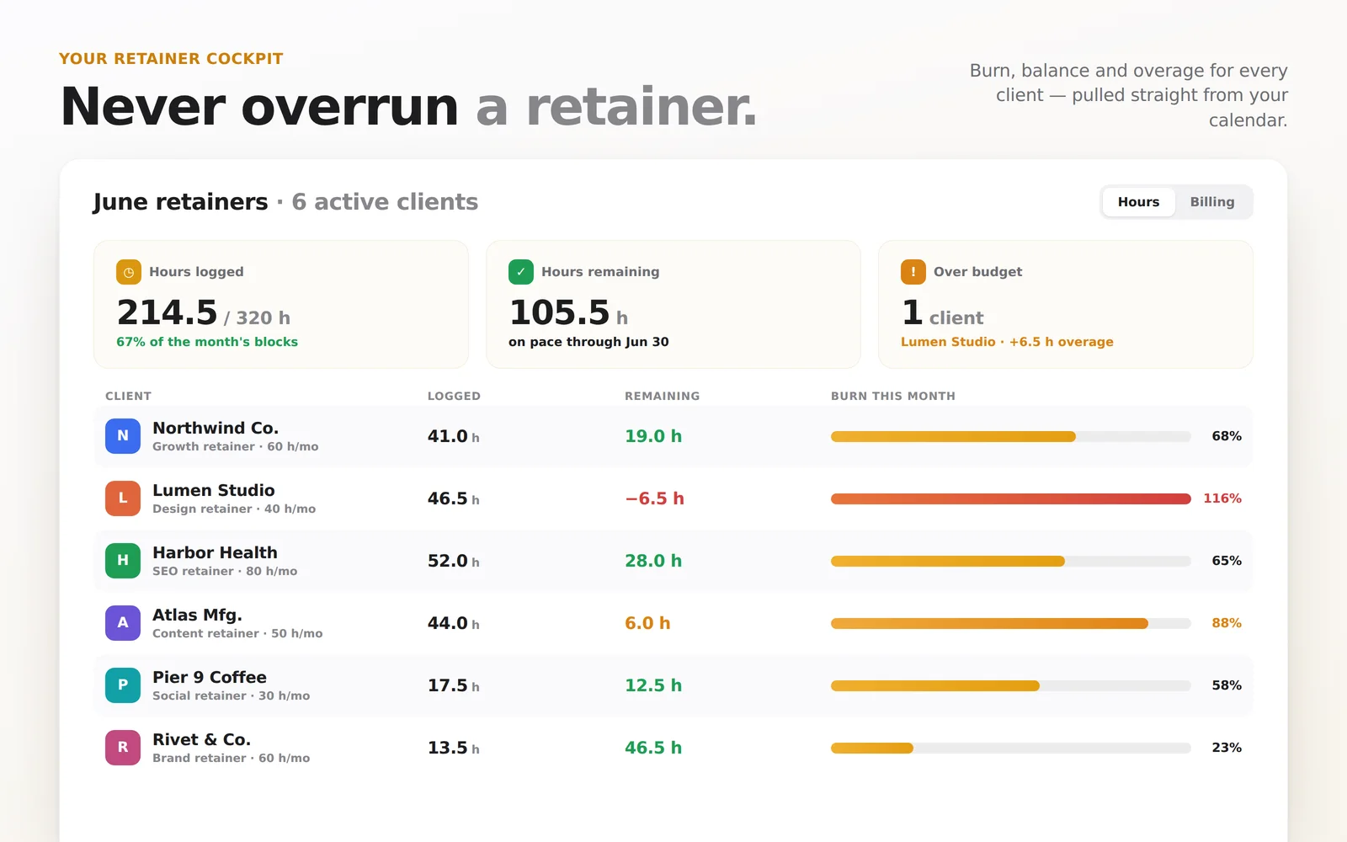Open the Harbor Health client name
The height and width of the screenshot is (842, 1347).
click(x=215, y=552)
